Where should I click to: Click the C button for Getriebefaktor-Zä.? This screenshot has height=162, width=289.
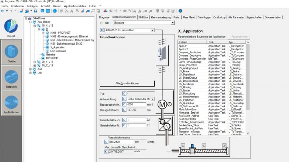[124, 120]
